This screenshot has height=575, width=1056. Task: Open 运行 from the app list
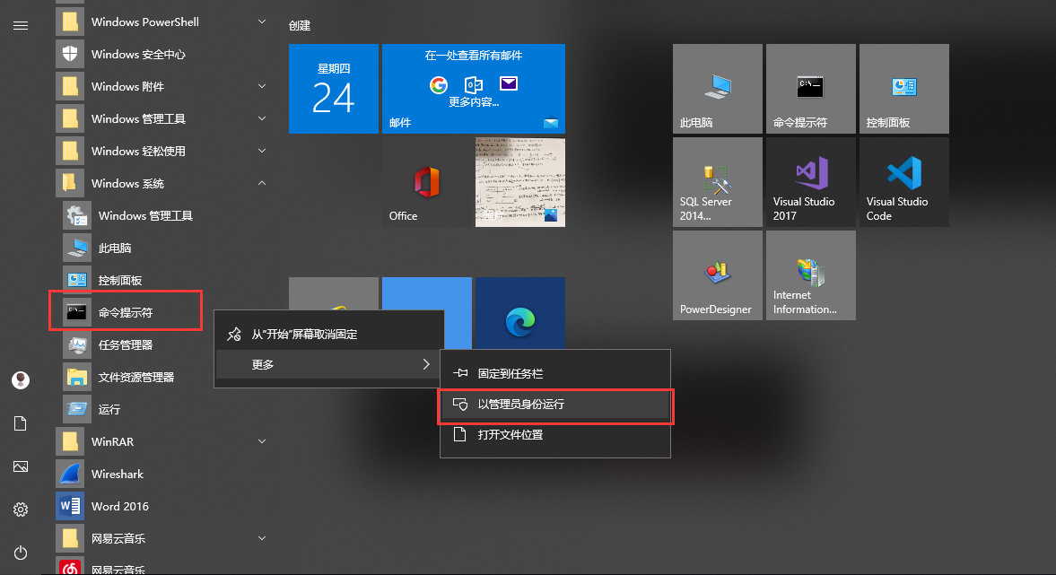point(165,409)
